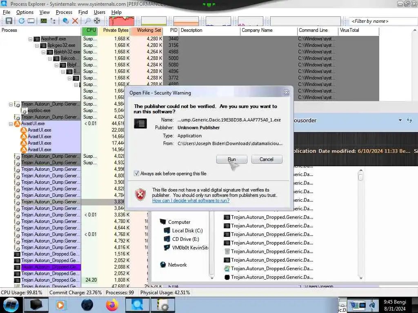
Task: Click the Filter by name field
Action: point(383,21)
